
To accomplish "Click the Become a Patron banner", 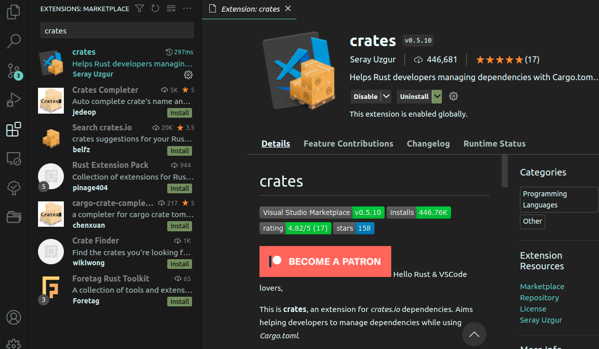I will coord(325,261).
